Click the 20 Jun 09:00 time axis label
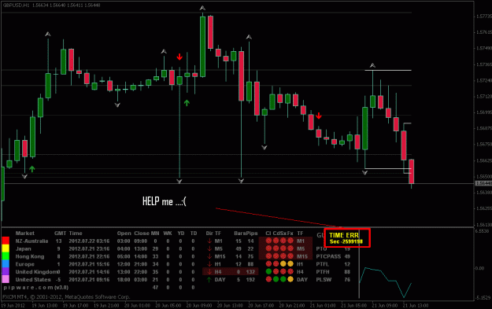 (x=199, y=305)
